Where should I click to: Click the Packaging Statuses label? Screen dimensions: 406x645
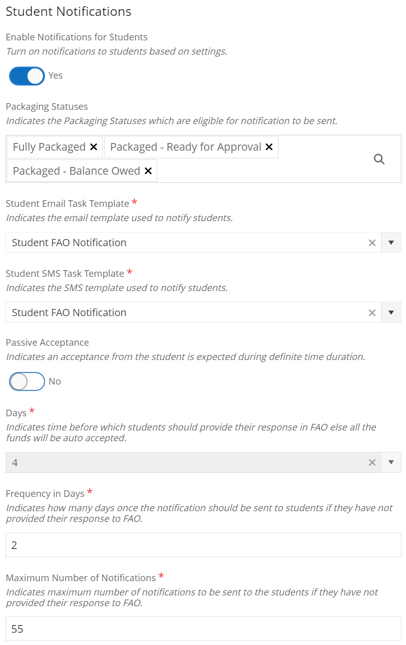click(x=46, y=106)
